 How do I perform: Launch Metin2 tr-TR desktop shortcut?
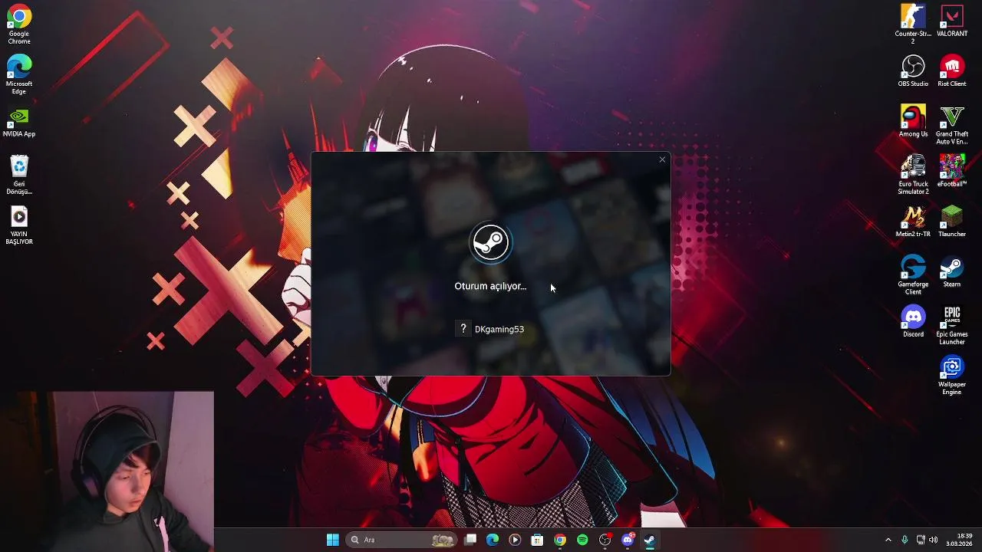coord(913,222)
